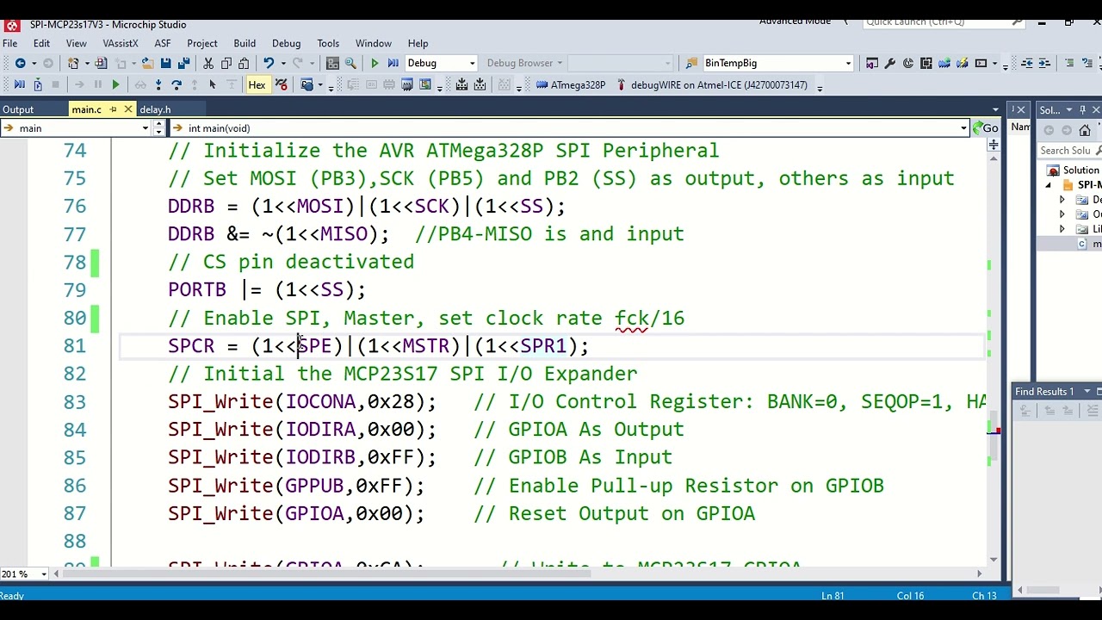This screenshot has height=620, width=1102.
Task: Click the find magnifier icon beside BinTempBig
Action: 691,63
